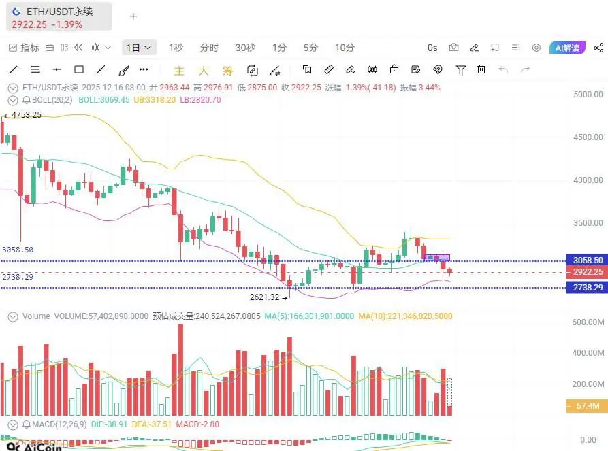Click the note/annotation icon beside pencil

pos(495,48)
